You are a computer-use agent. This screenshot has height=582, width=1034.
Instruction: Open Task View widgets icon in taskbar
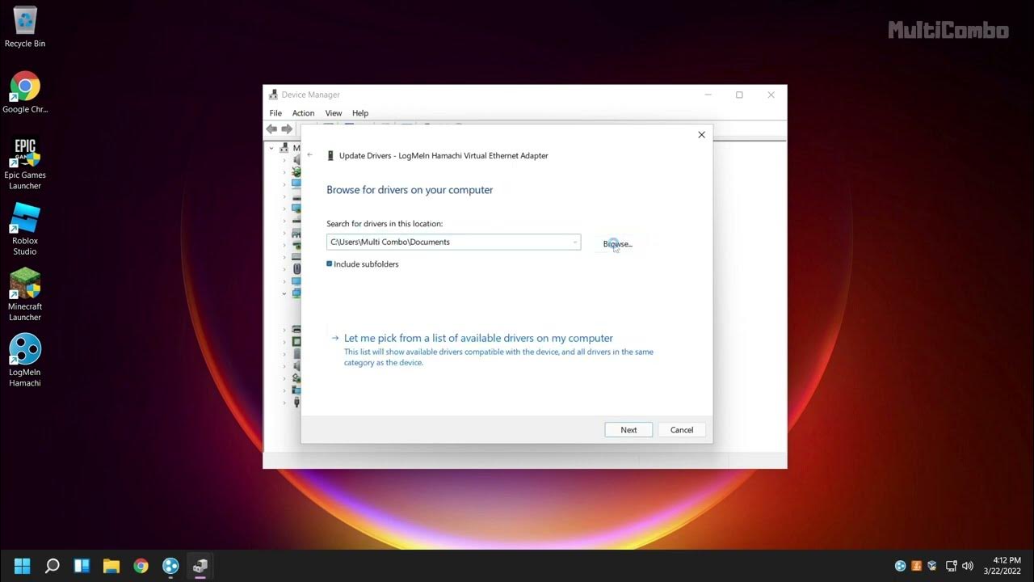82,566
